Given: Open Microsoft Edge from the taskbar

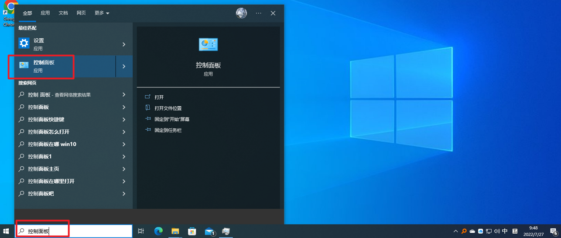Looking at the screenshot, I should (158, 231).
